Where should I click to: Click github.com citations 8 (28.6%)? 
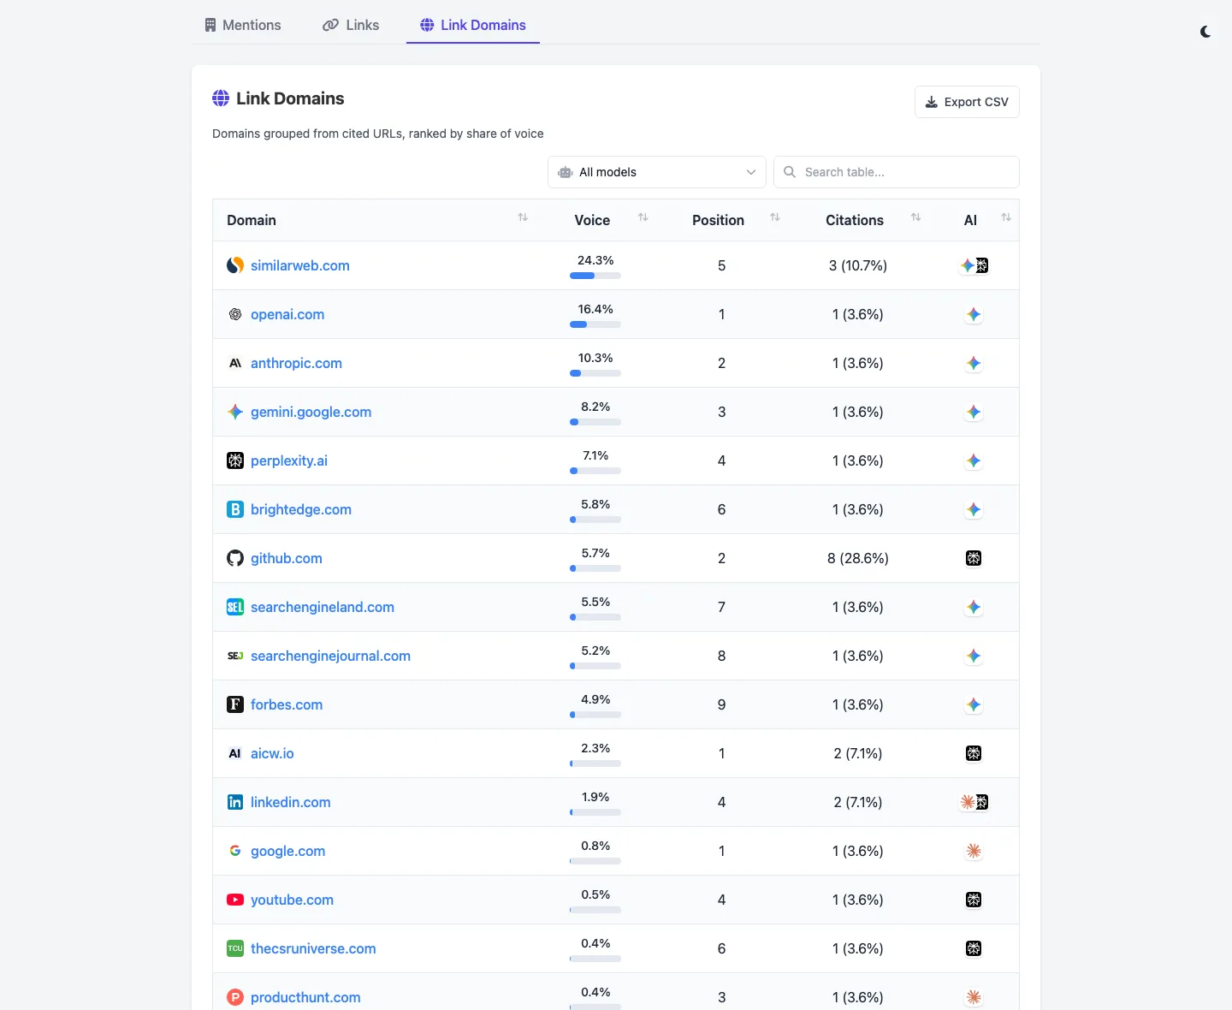coord(858,558)
